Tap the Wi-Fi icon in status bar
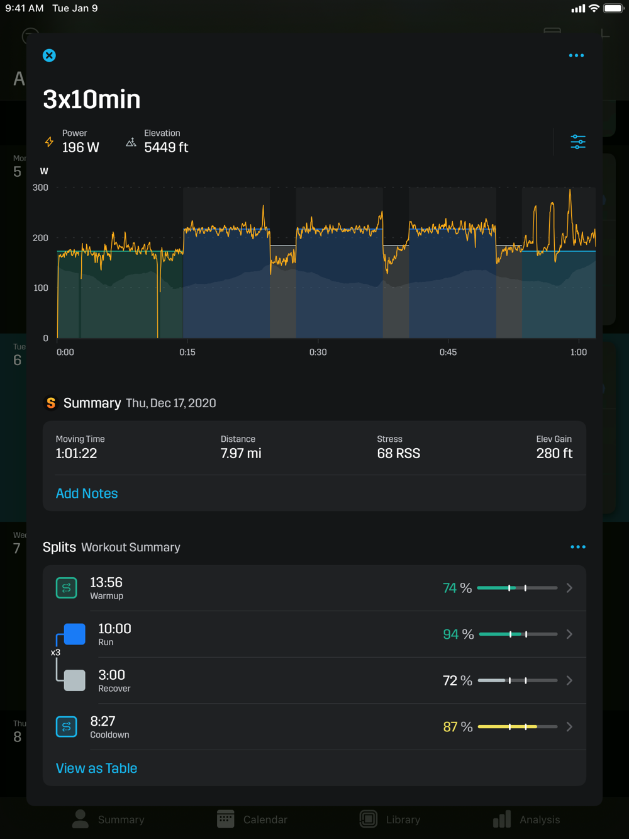 coord(594,8)
